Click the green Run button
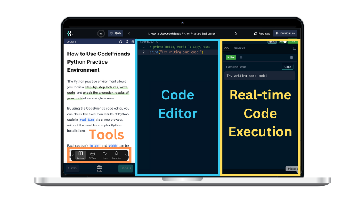Viewport: 364px width, 205px height. coord(231,57)
